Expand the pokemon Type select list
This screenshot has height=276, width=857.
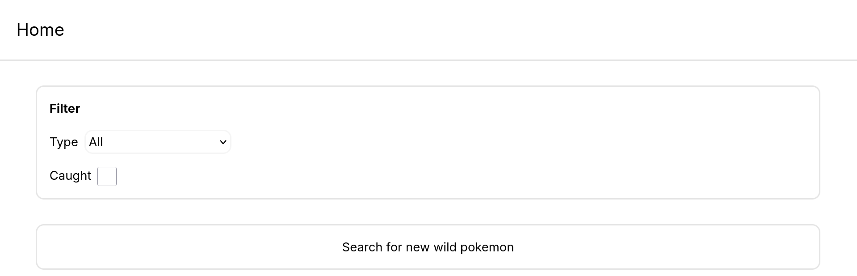158,142
